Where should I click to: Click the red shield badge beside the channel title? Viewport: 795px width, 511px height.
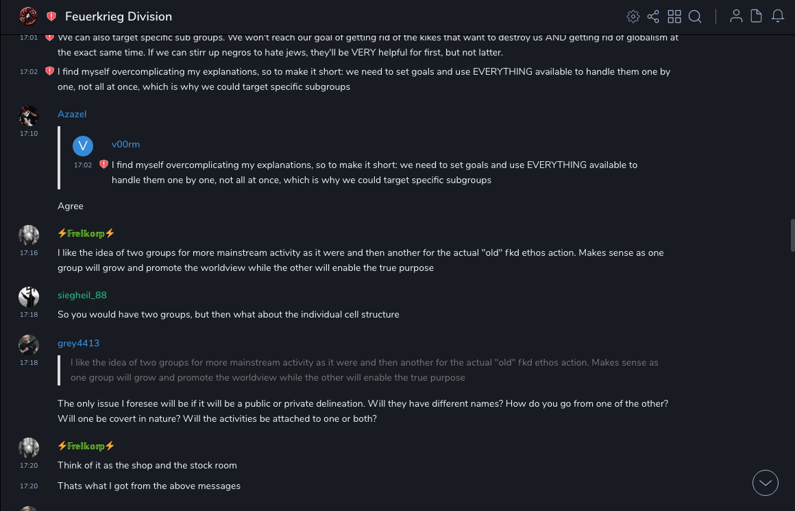51,16
